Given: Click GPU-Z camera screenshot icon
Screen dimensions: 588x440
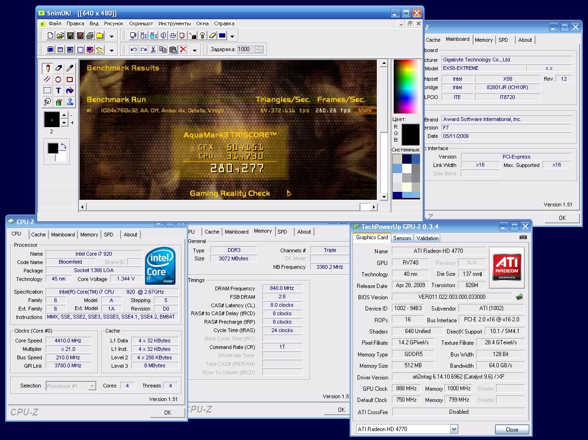Looking at the screenshot, I should 523,237.
